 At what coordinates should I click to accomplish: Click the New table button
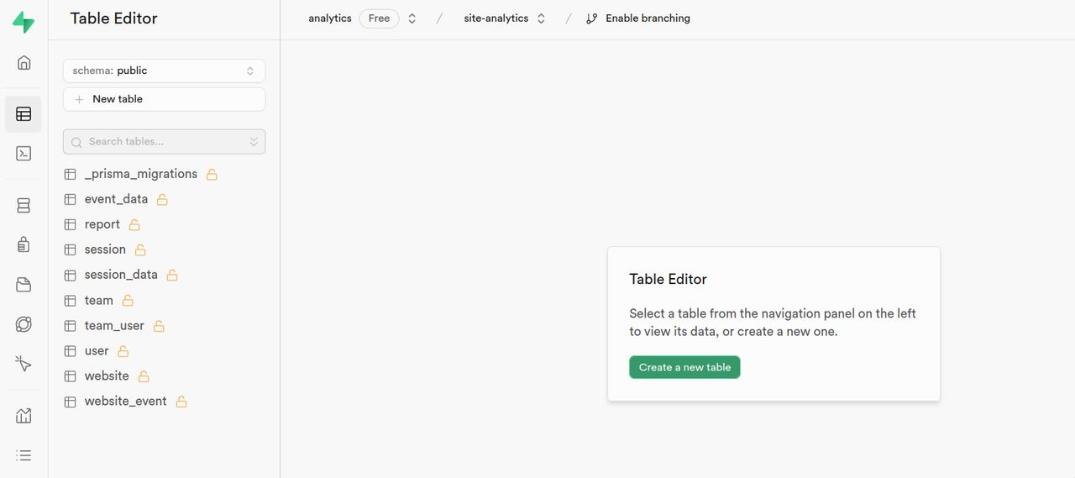point(164,99)
